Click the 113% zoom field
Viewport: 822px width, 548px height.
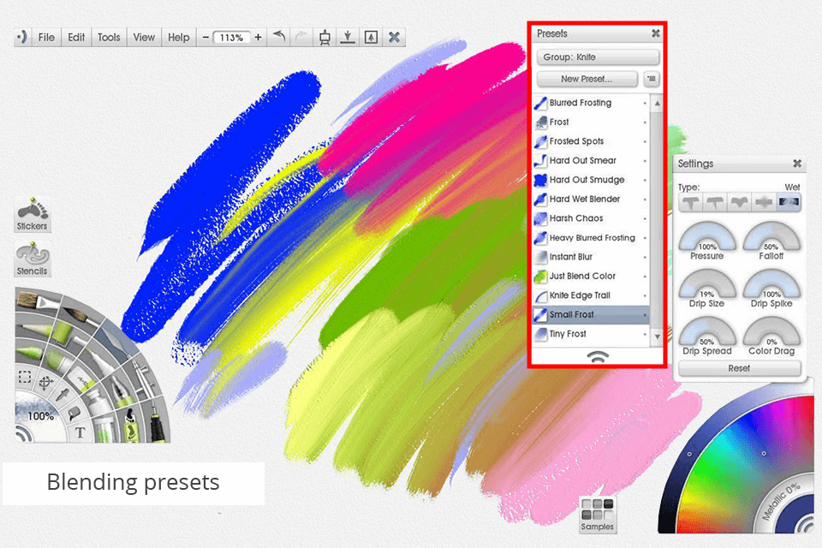tap(231, 38)
